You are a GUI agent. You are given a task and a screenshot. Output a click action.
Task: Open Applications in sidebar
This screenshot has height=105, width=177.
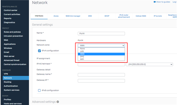tap(10, 44)
